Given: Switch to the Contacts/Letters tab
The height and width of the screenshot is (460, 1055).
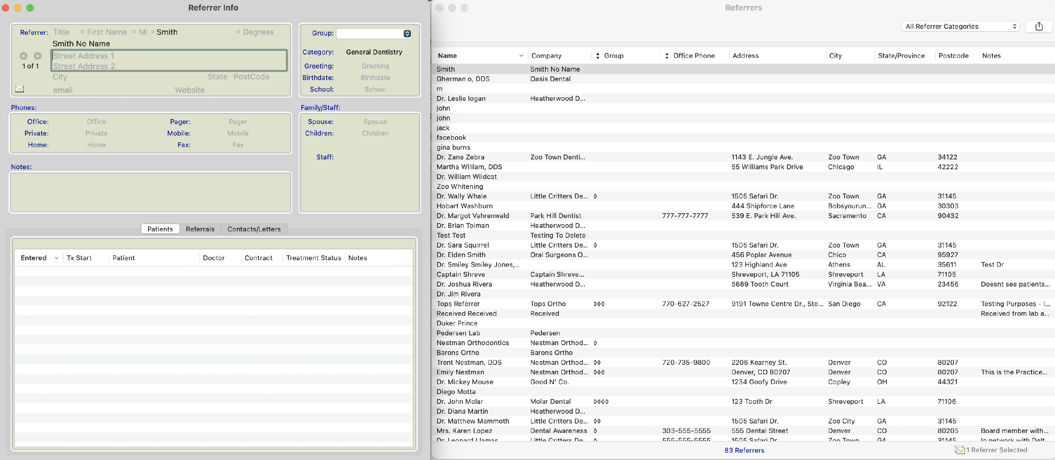Looking at the screenshot, I should [254, 229].
